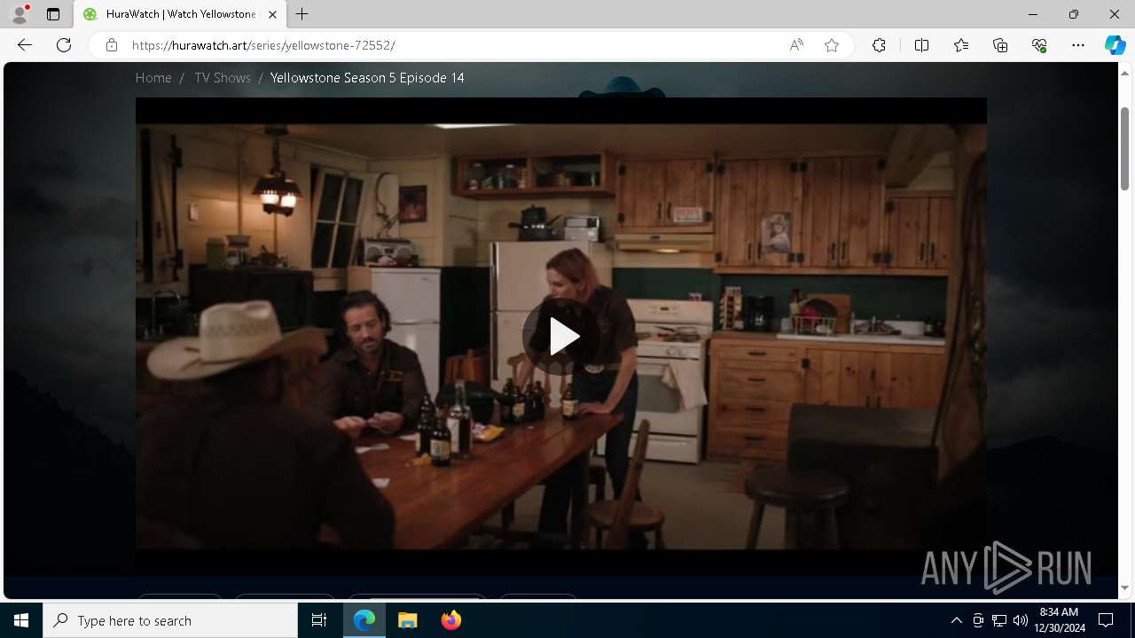Open browser Collections
Viewport: 1135px width, 638px height.
pos(1000,45)
